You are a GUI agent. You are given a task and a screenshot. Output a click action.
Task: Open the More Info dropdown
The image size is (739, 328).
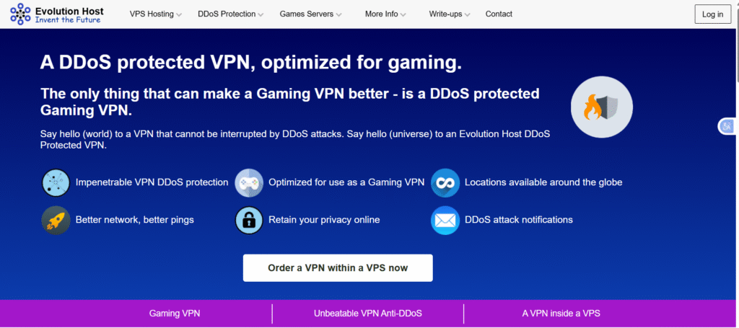(x=385, y=14)
